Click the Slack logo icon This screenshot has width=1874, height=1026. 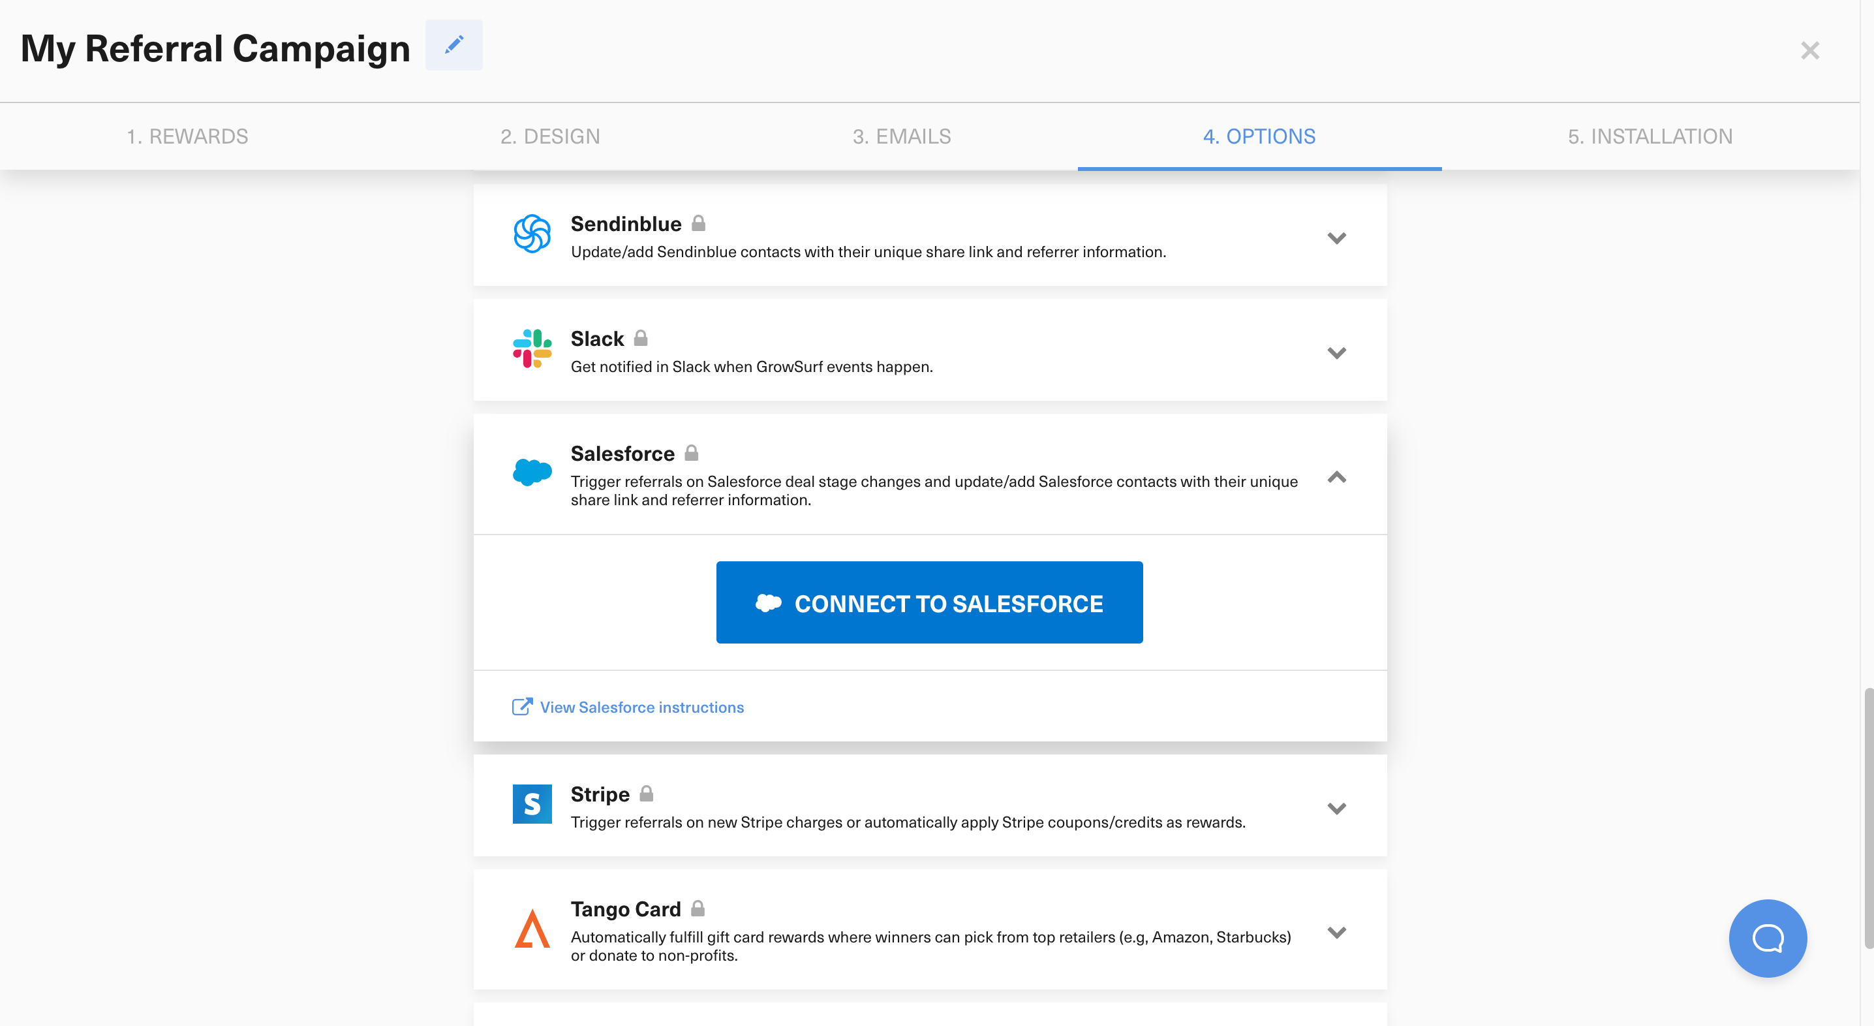532,350
